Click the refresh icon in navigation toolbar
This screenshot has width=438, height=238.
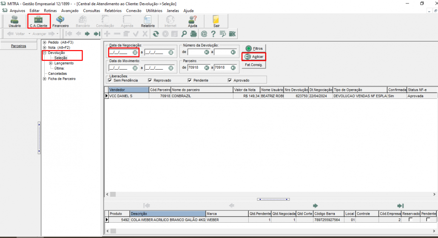pos(156,34)
